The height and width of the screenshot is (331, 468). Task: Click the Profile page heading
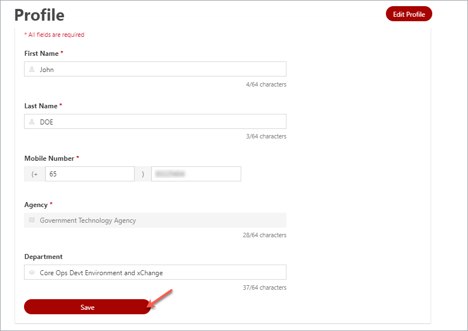pos(39,15)
